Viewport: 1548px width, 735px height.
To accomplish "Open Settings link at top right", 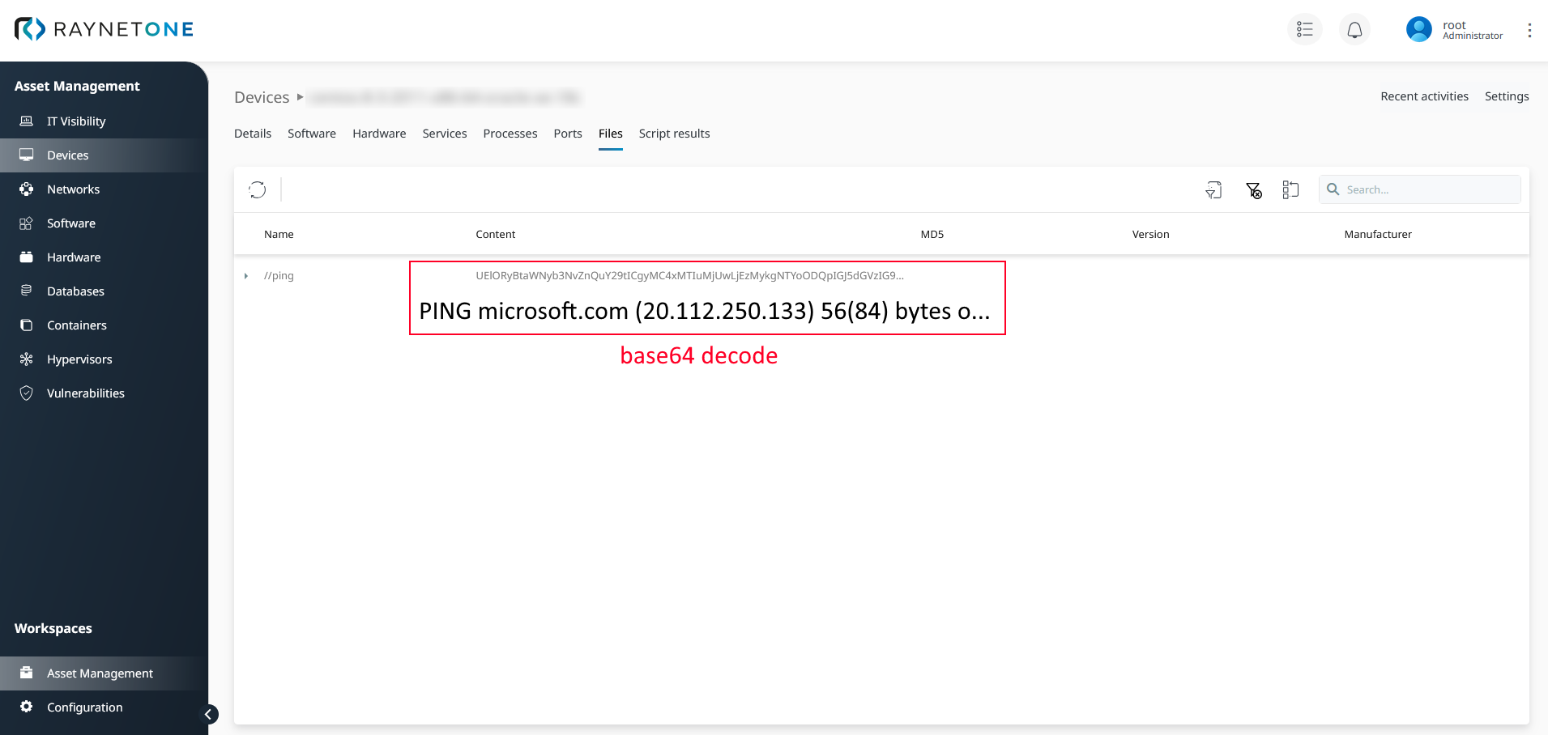I will (1506, 96).
